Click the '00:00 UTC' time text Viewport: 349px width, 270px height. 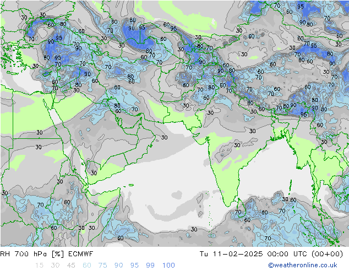coord(287,254)
